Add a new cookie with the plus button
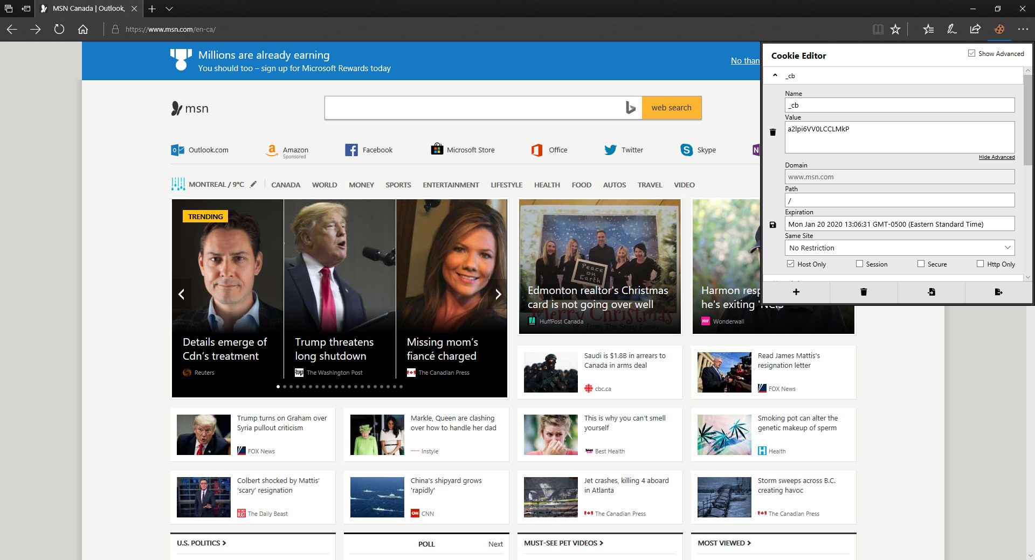 (796, 292)
